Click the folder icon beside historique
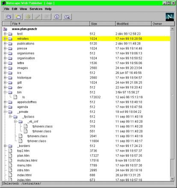177x188 pixels. pyautogui.click(x=10, y=78)
